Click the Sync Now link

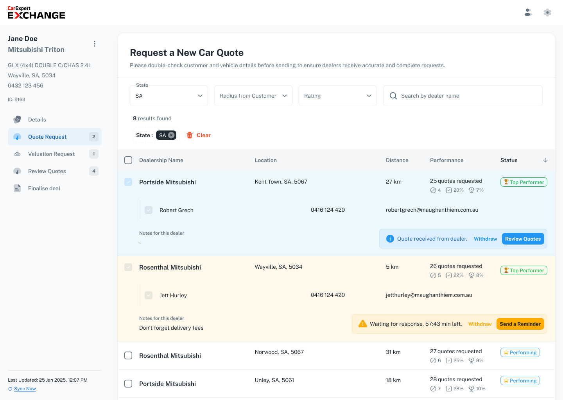(x=25, y=389)
